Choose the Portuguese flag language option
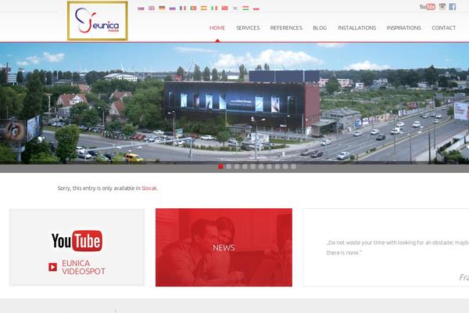This screenshot has width=469, height=313. coord(193,9)
